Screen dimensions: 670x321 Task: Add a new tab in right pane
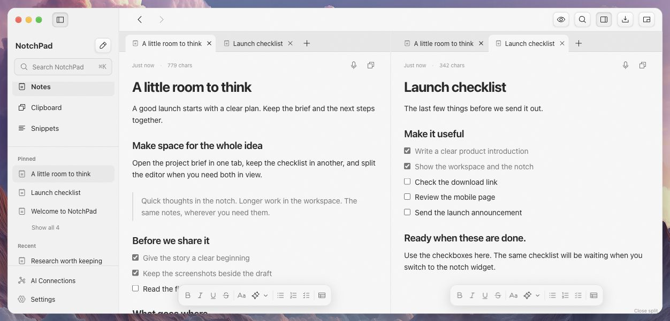tap(578, 43)
